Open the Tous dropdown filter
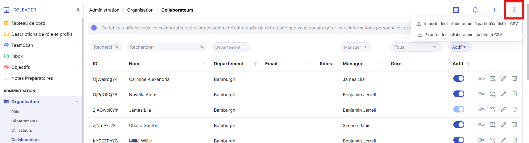This screenshot has width=529, height=143. (x=416, y=47)
